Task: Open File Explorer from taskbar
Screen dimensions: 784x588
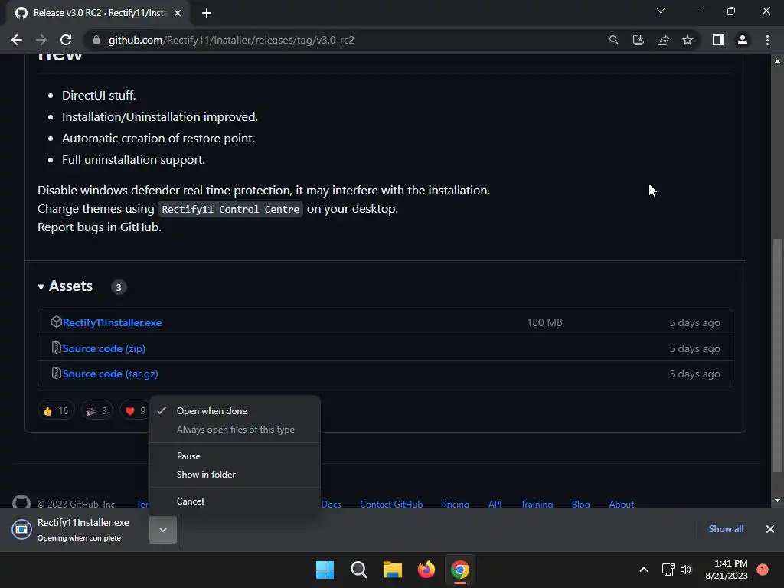Action: tap(393, 570)
